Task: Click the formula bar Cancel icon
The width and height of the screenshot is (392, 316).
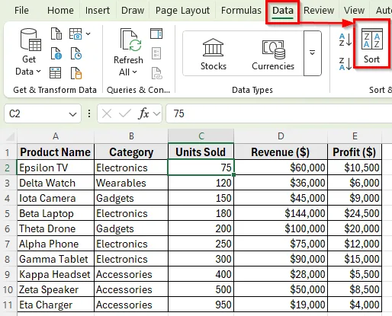Action: [x=107, y=113]
